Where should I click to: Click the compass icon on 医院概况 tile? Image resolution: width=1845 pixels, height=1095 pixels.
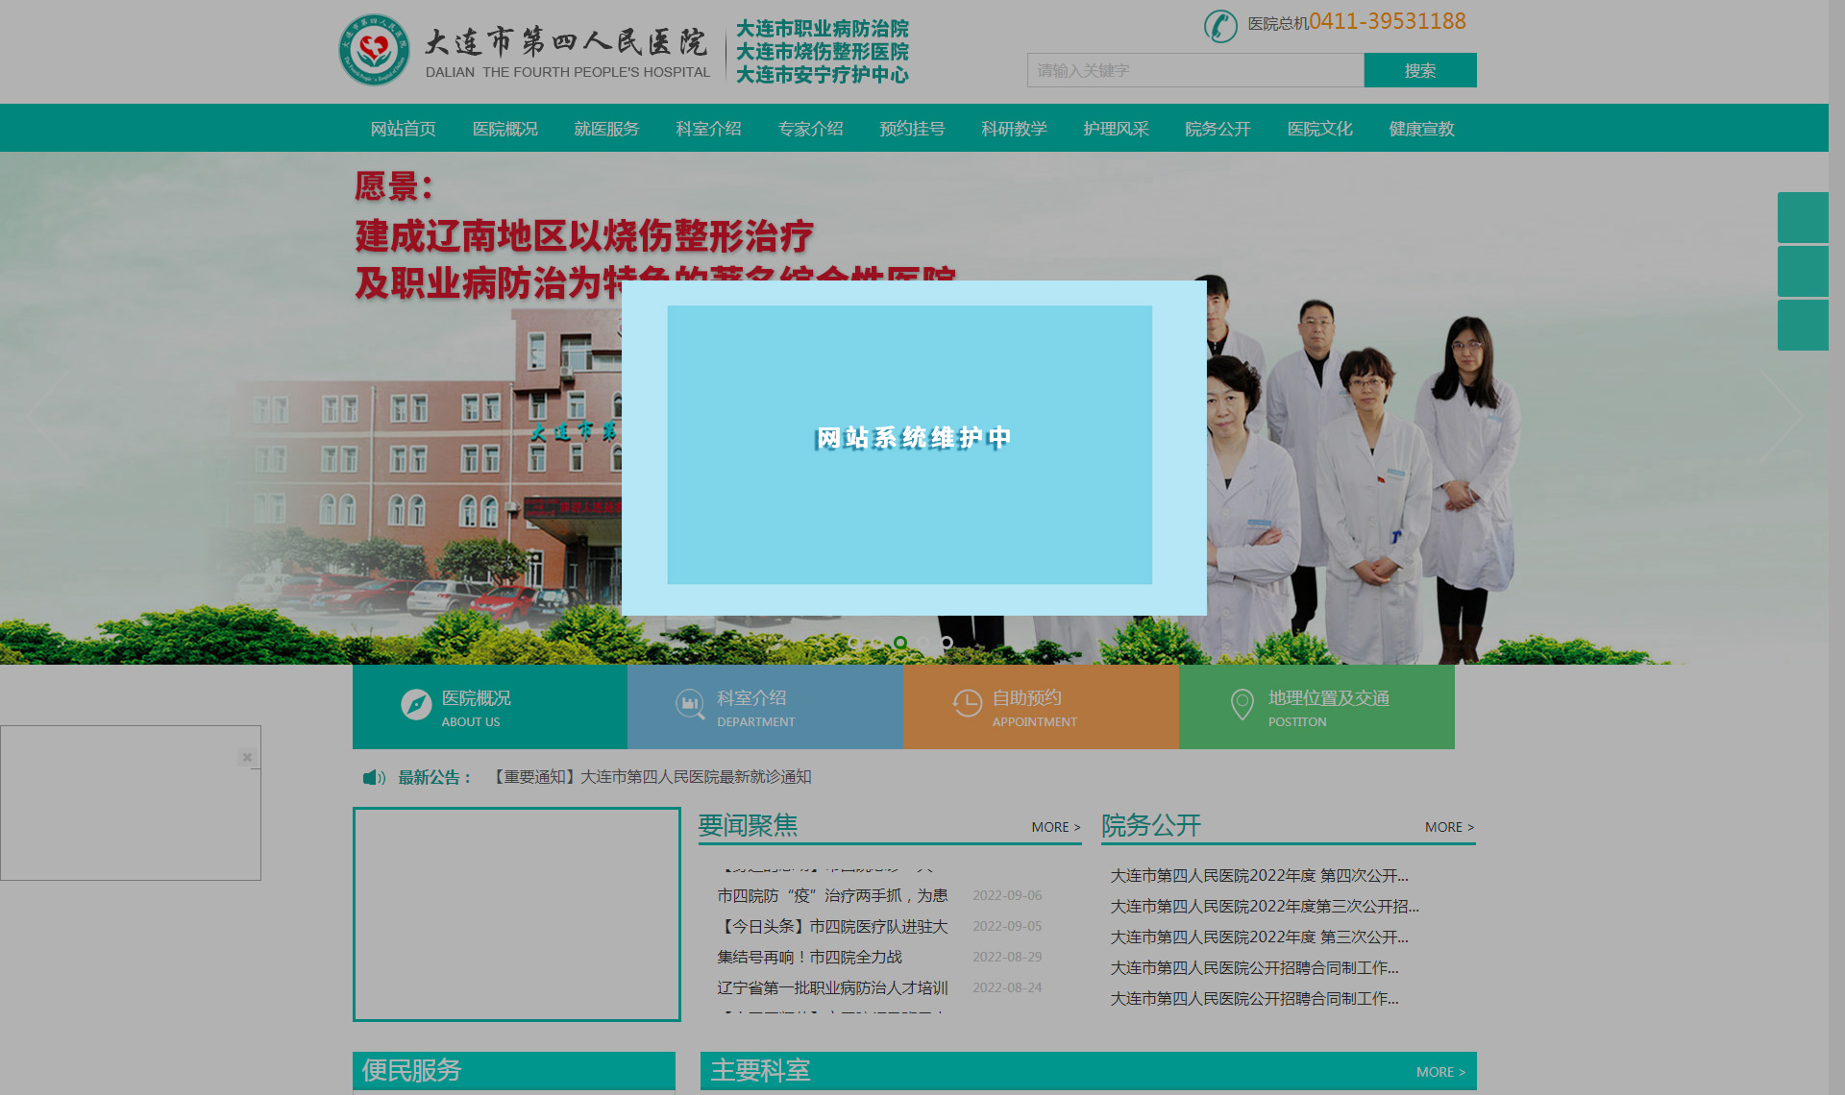[x=416, y=705]
